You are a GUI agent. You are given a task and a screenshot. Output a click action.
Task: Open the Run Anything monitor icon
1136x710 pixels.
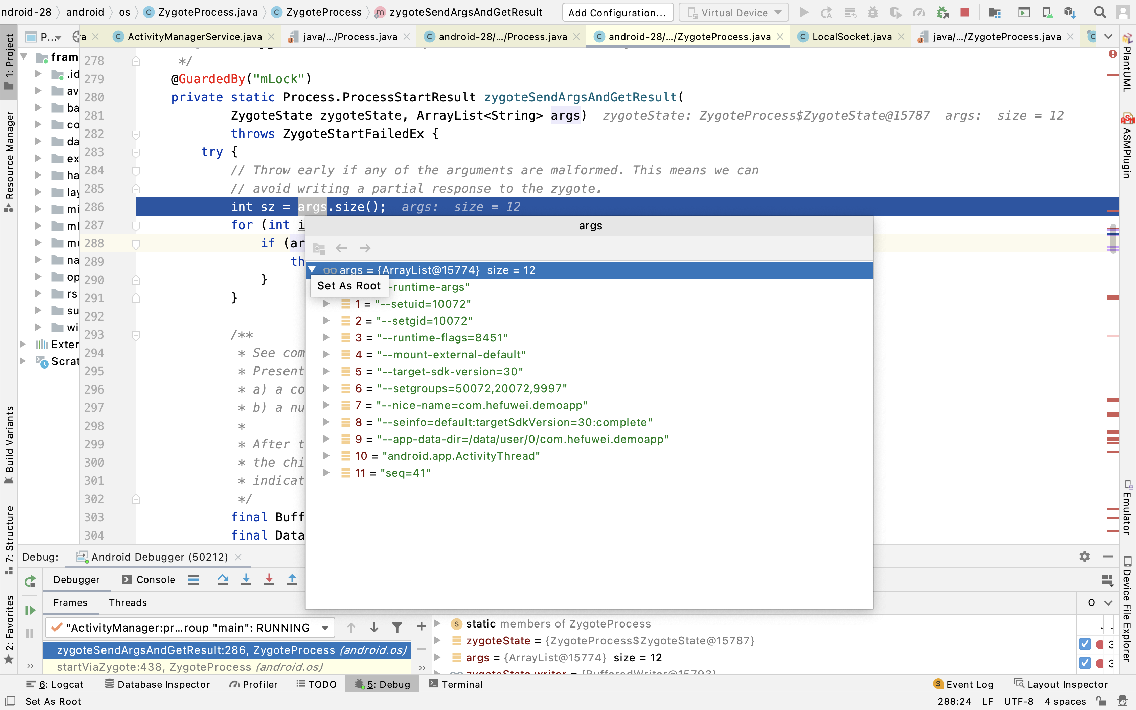click(1024, 13)
